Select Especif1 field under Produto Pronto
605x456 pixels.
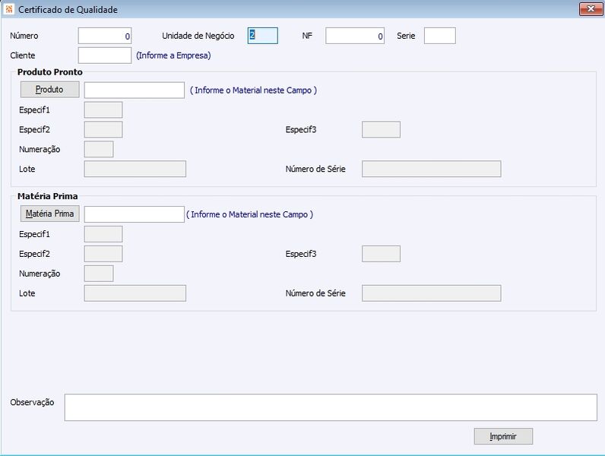click(x=103, y=110)
